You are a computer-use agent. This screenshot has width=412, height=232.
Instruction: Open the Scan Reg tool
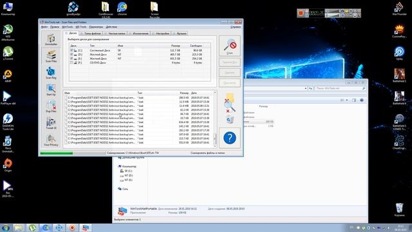pyautogui.click(x=51, y=73)
